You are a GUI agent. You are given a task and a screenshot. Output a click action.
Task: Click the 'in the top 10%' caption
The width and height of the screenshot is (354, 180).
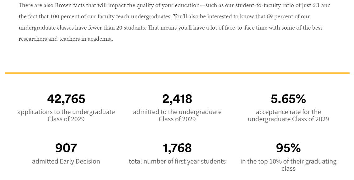[x=288, y=165]
